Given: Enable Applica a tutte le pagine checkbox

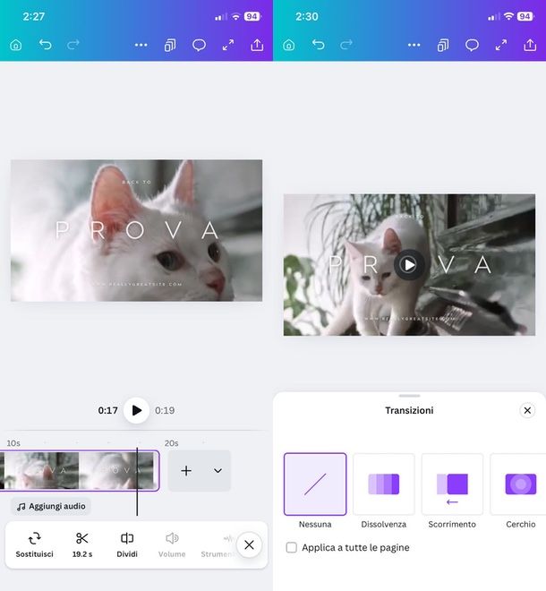Looking at the screenshot, I should [x=291, y=547].
